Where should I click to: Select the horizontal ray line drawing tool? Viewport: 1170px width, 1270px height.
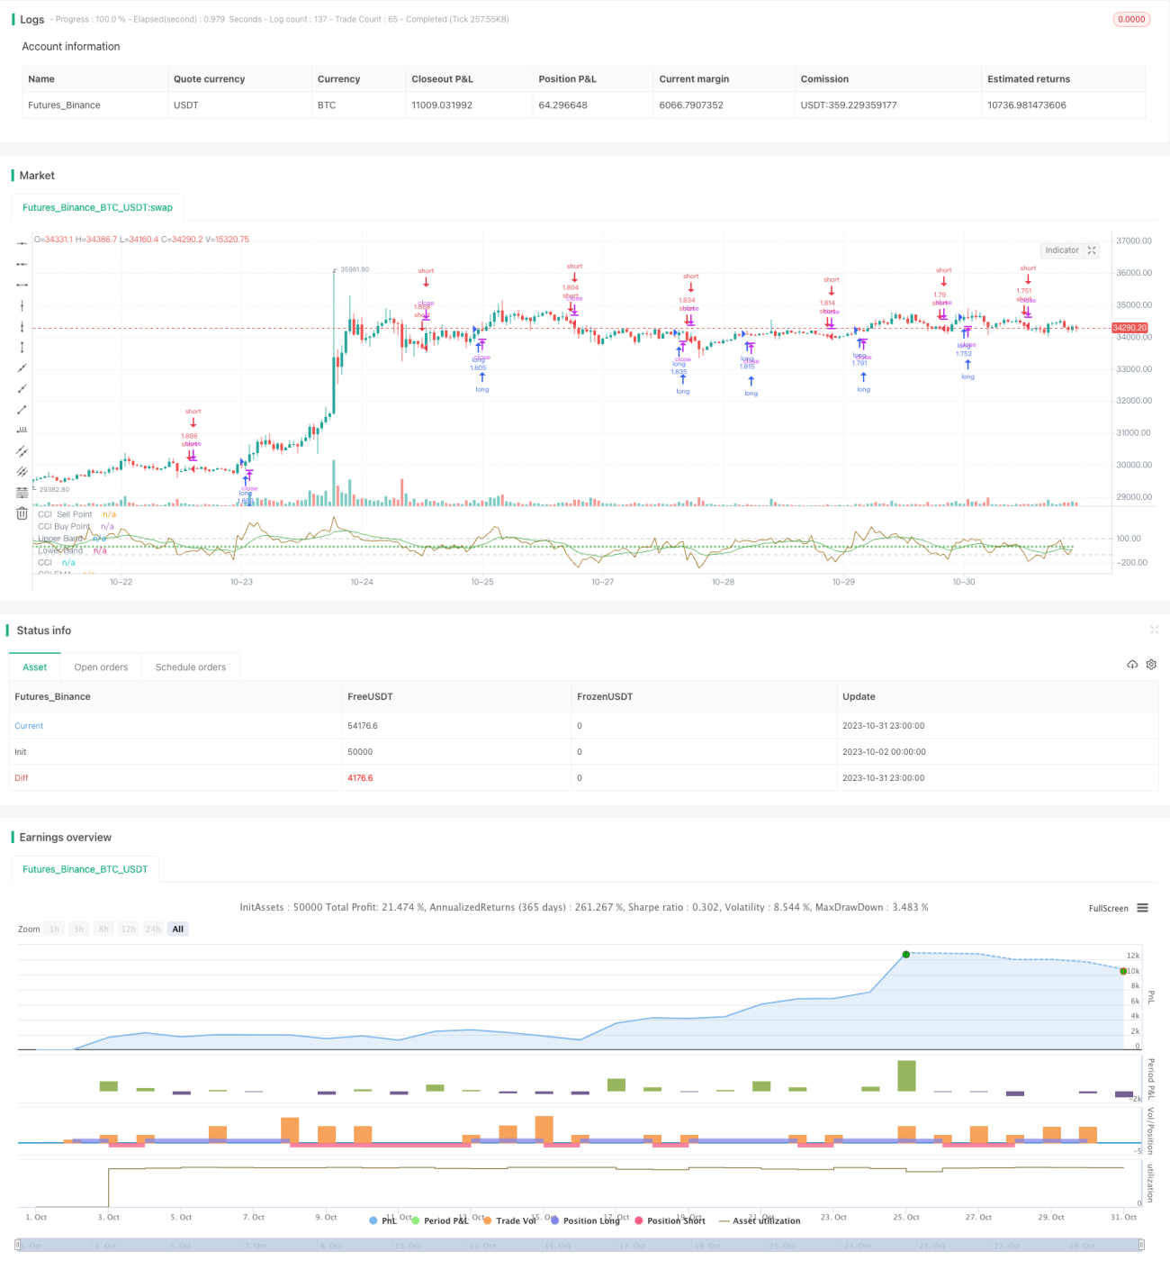click(22, 264)
